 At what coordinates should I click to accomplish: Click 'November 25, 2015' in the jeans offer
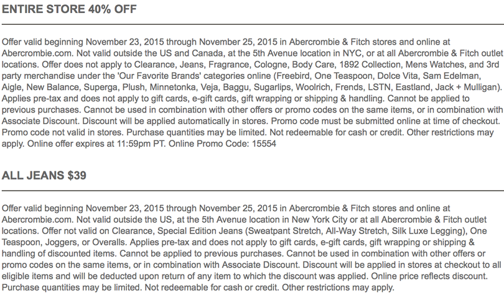tap(238, 209)
